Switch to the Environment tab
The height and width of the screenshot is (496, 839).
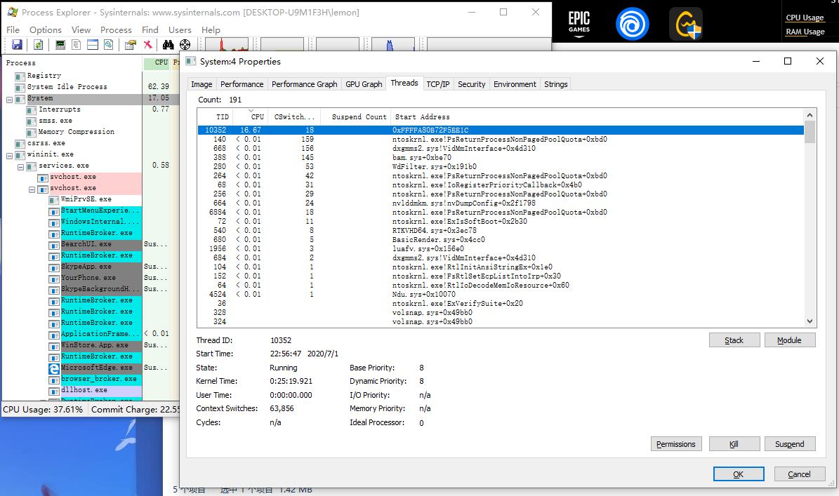click(x=515, y=84)
